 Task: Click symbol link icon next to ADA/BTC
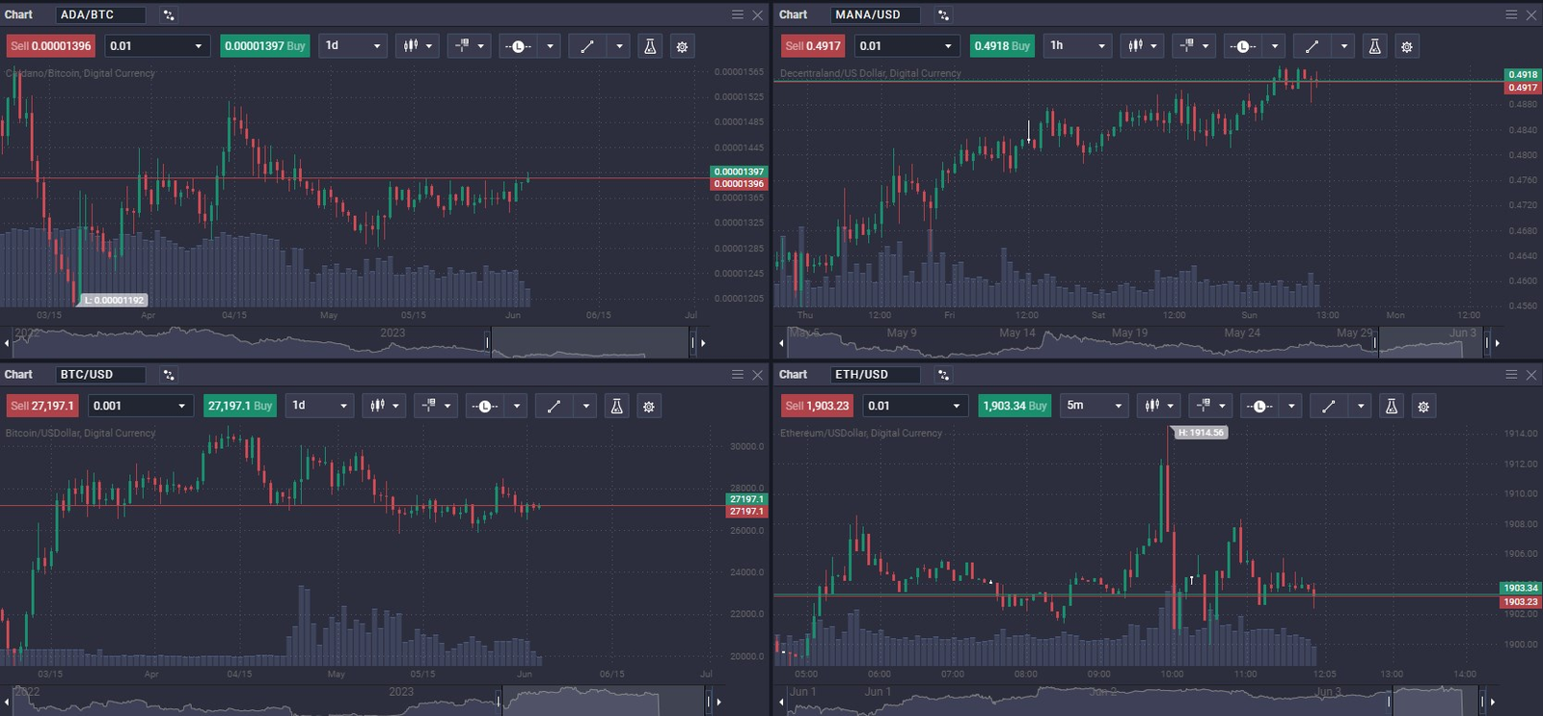click(169, 14)
